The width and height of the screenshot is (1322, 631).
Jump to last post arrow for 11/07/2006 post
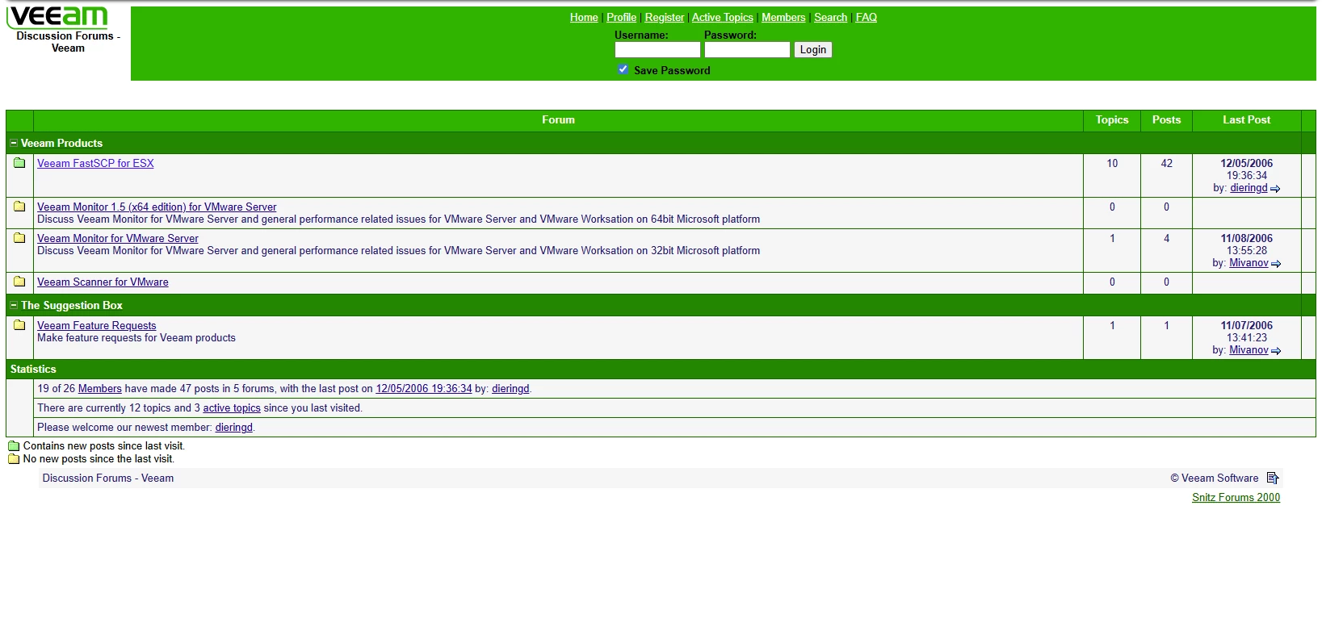click(x=1276, y=351)
